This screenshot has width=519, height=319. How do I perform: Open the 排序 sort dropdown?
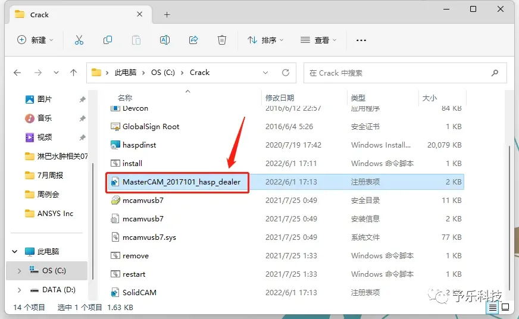click(265, 40)
